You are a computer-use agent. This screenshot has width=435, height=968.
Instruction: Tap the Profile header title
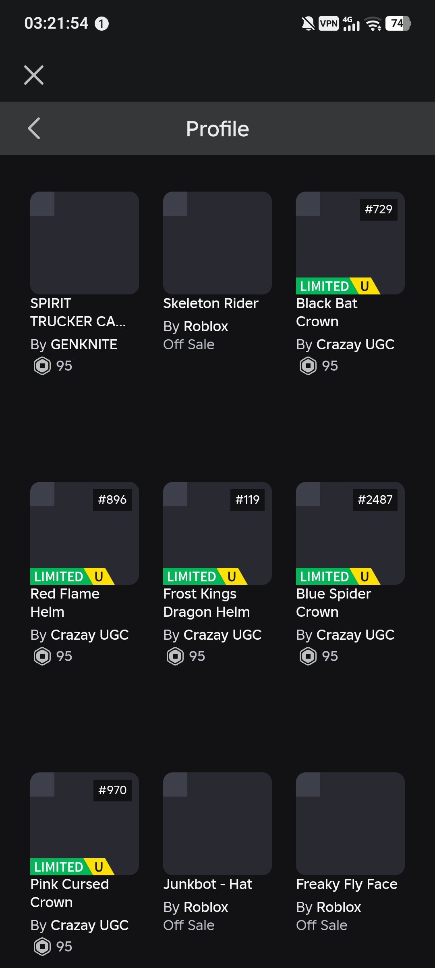pos(217,129)
